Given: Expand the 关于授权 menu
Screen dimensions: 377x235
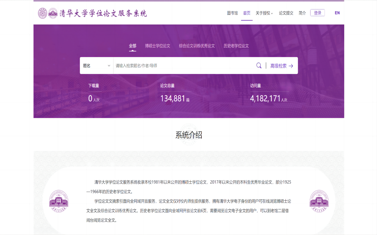Looking at the screenshot, I should click(264, 13).
